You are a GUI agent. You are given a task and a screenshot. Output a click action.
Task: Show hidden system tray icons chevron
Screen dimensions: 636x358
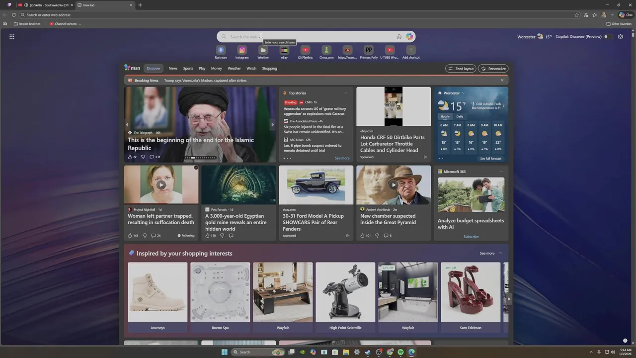coord(591,352)
